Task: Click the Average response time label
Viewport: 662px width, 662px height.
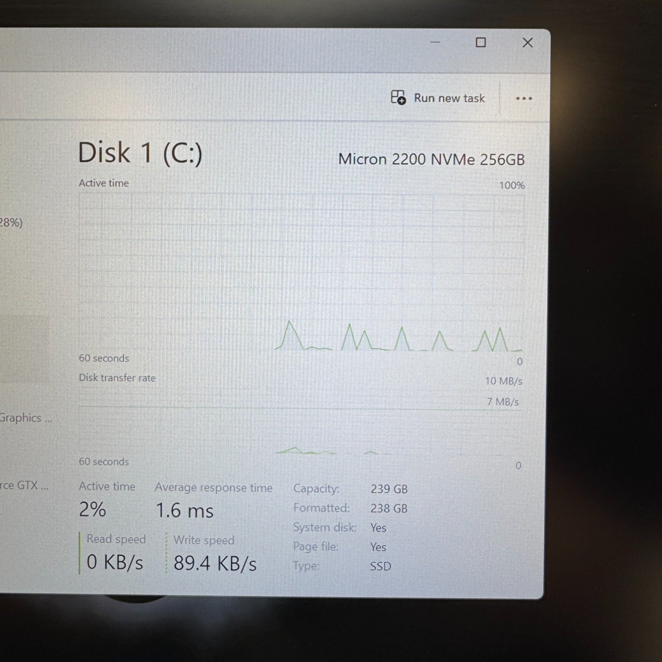Action: click(x=214, y=488)
